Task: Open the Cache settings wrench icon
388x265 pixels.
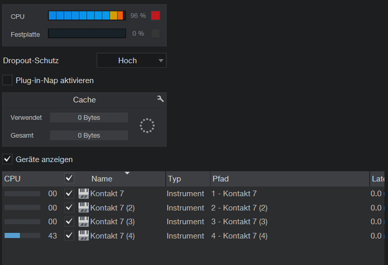Action: click(160, 99)
